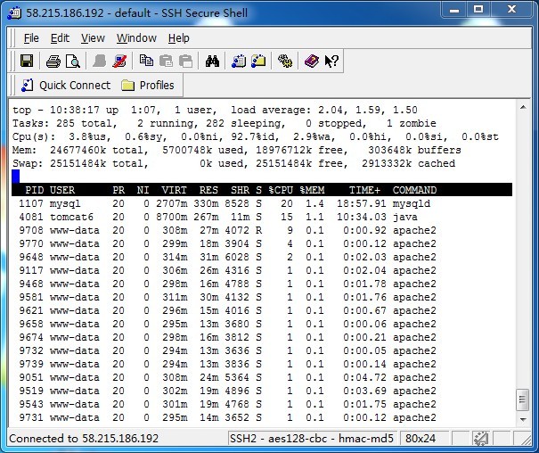Open Print Preview magnifier page icon
The width and height of the screenshot is (539, 453).
(73, 62)
